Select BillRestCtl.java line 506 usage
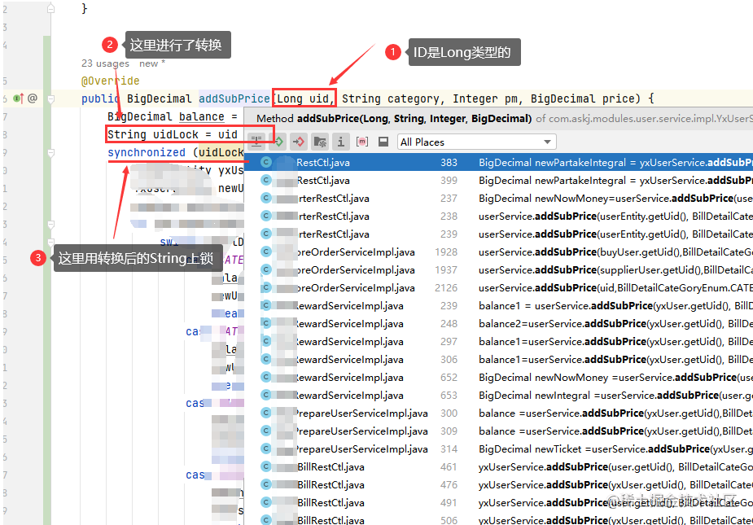753x525 pixels. 498,520
